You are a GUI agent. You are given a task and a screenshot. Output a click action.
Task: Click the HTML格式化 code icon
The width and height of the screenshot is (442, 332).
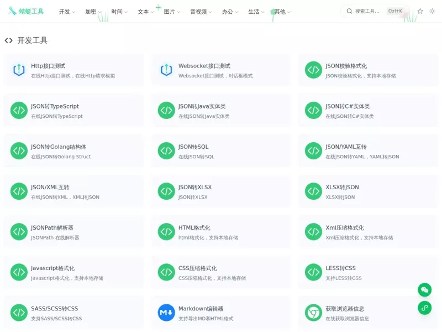click(x=166, y=232)
